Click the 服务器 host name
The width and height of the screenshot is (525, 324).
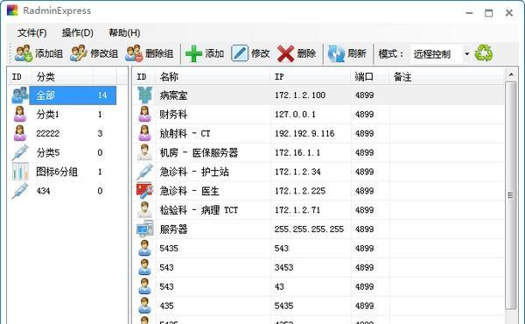(x=173, y=229)
